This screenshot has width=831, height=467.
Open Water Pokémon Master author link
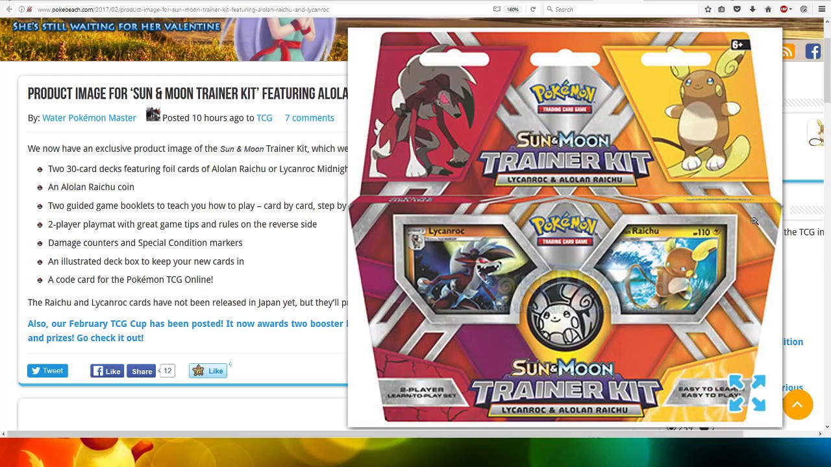(x=89, y=118)
